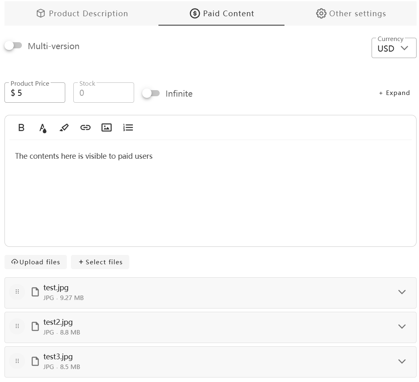Insert a hyperlink using the link icon
This screenshot has height=382, width=419.
85,128
